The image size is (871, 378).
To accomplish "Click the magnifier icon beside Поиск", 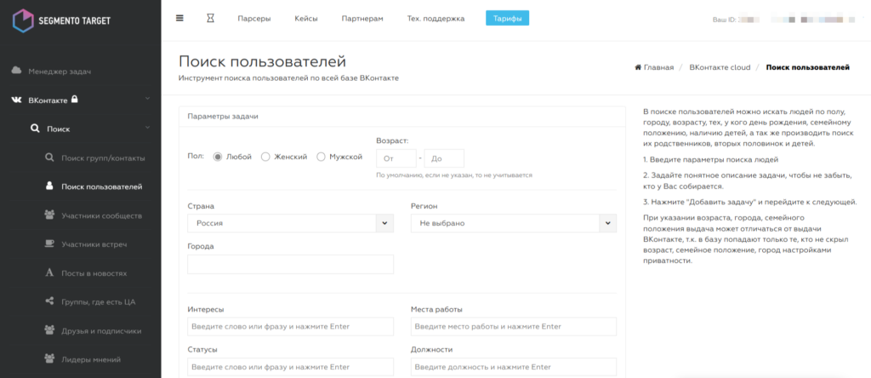I will click(35, 129).
